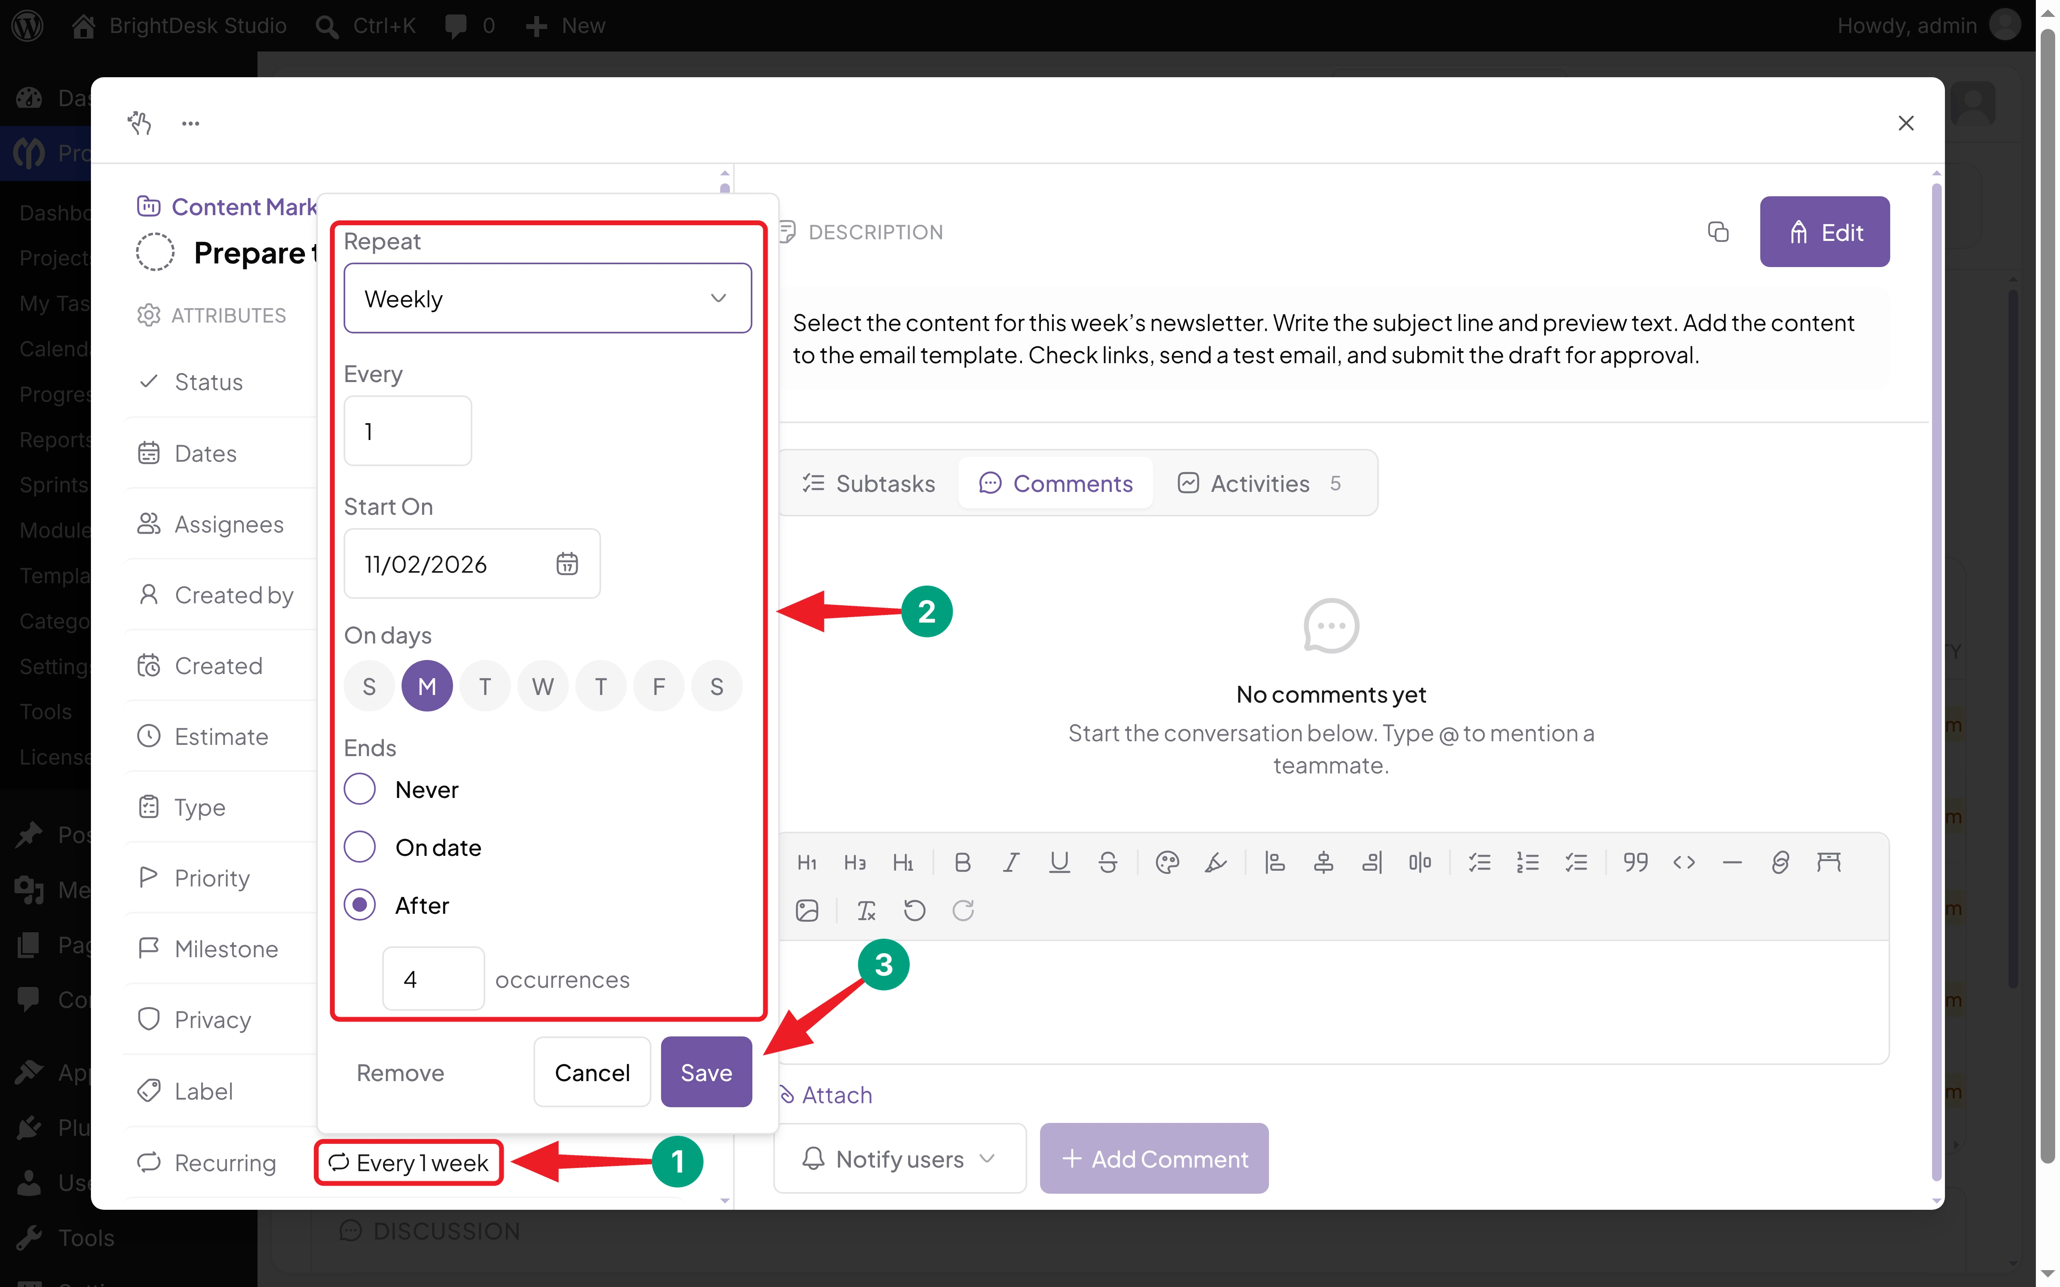The image size is (2060, 1287).
Task: Redo edit in comment editor
Action: 963,911
